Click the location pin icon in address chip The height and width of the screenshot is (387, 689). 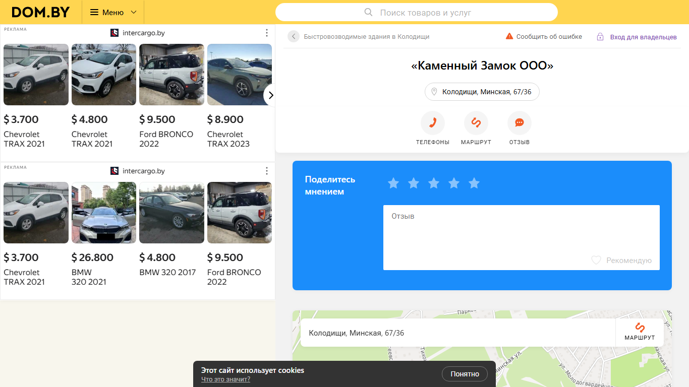434,92
